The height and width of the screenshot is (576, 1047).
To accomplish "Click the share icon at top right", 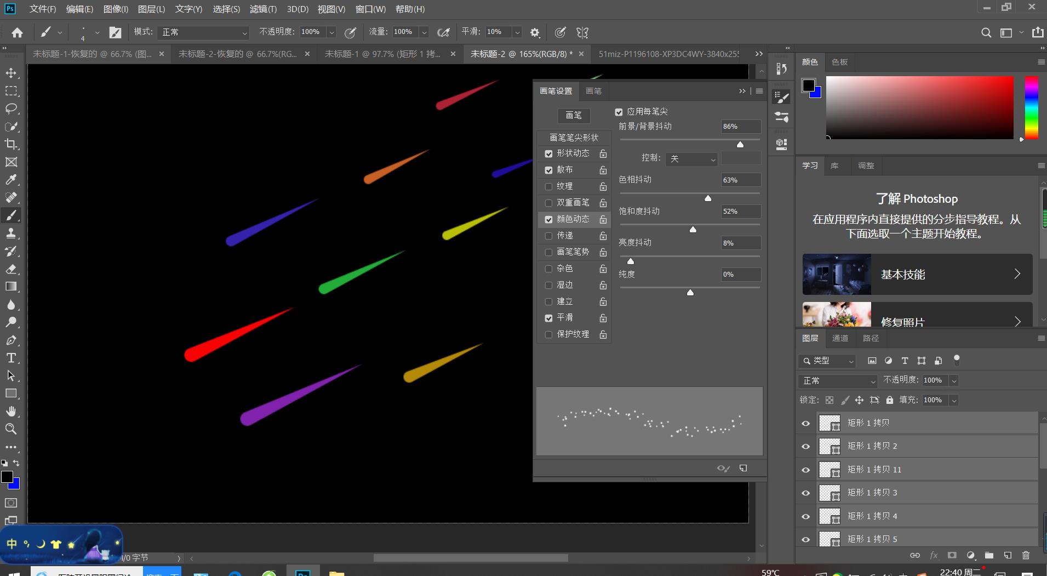I will click(1038, 32).
